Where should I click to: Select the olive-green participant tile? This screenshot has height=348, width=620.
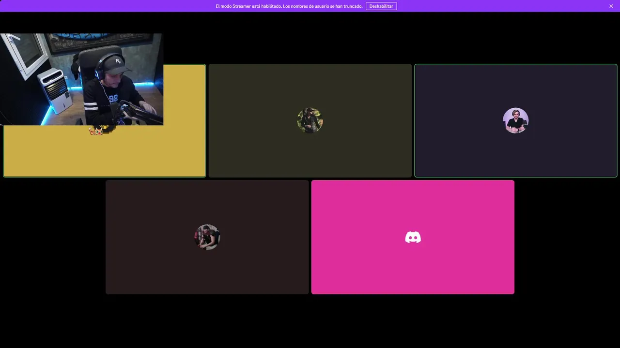pyautogui.click(x=310, y=120)
